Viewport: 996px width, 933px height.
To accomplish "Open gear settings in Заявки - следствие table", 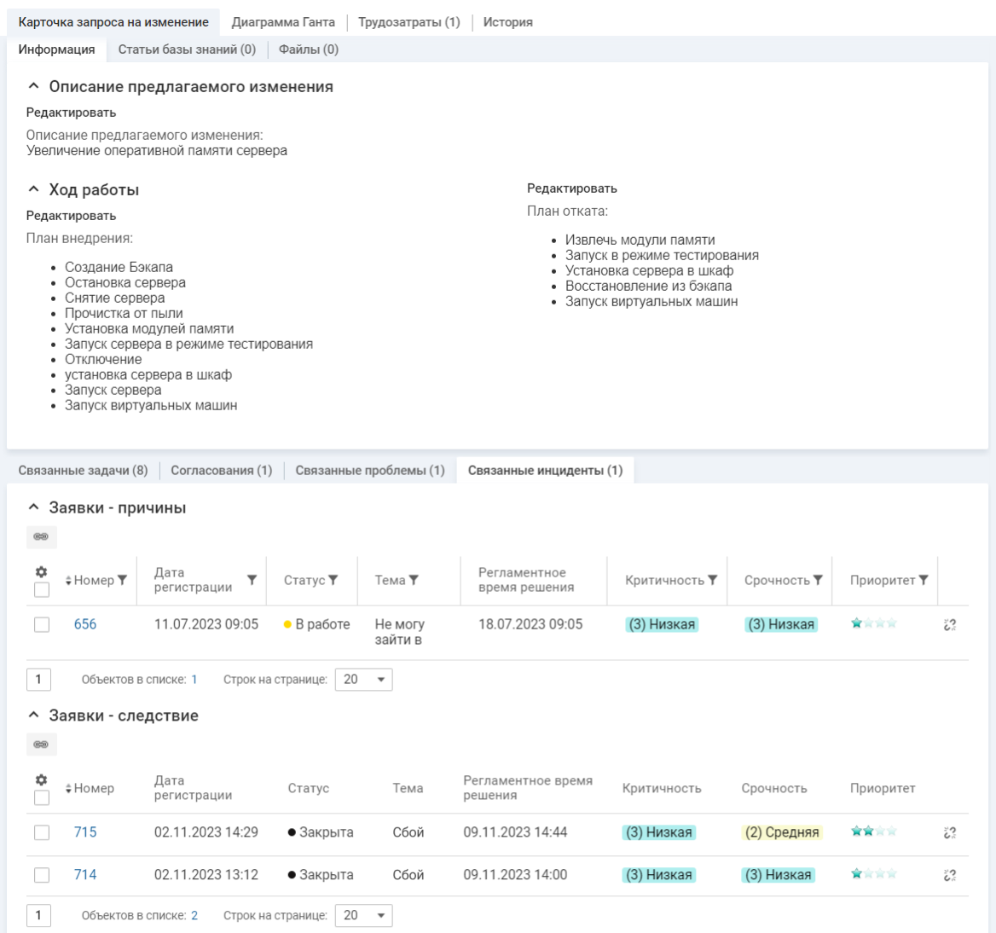I will tap(41, 779).
